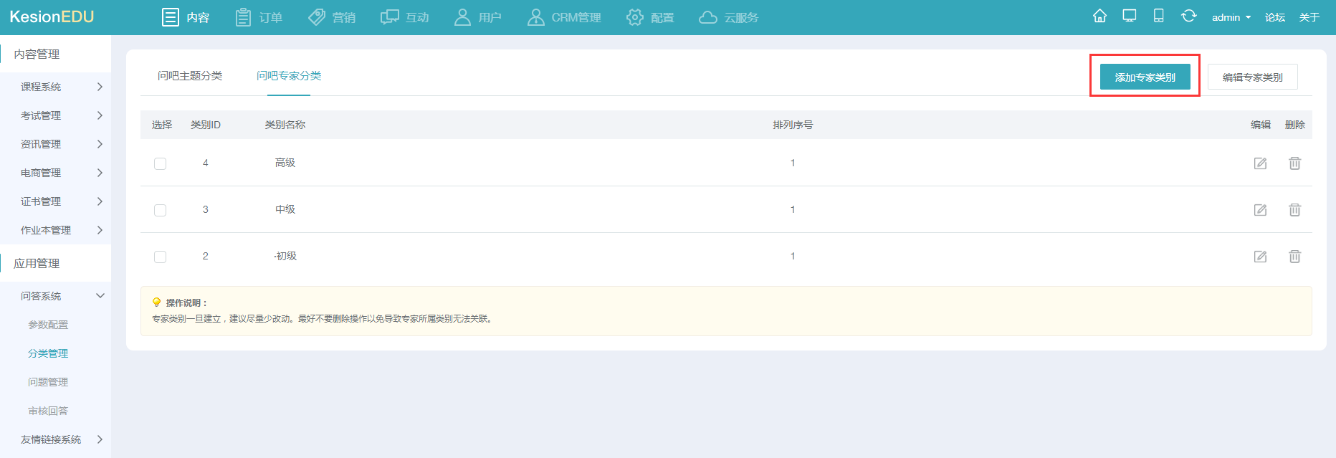1336x458 pixels.
Task: Open desktop preview monitor icon
Action: (1130, 16)
